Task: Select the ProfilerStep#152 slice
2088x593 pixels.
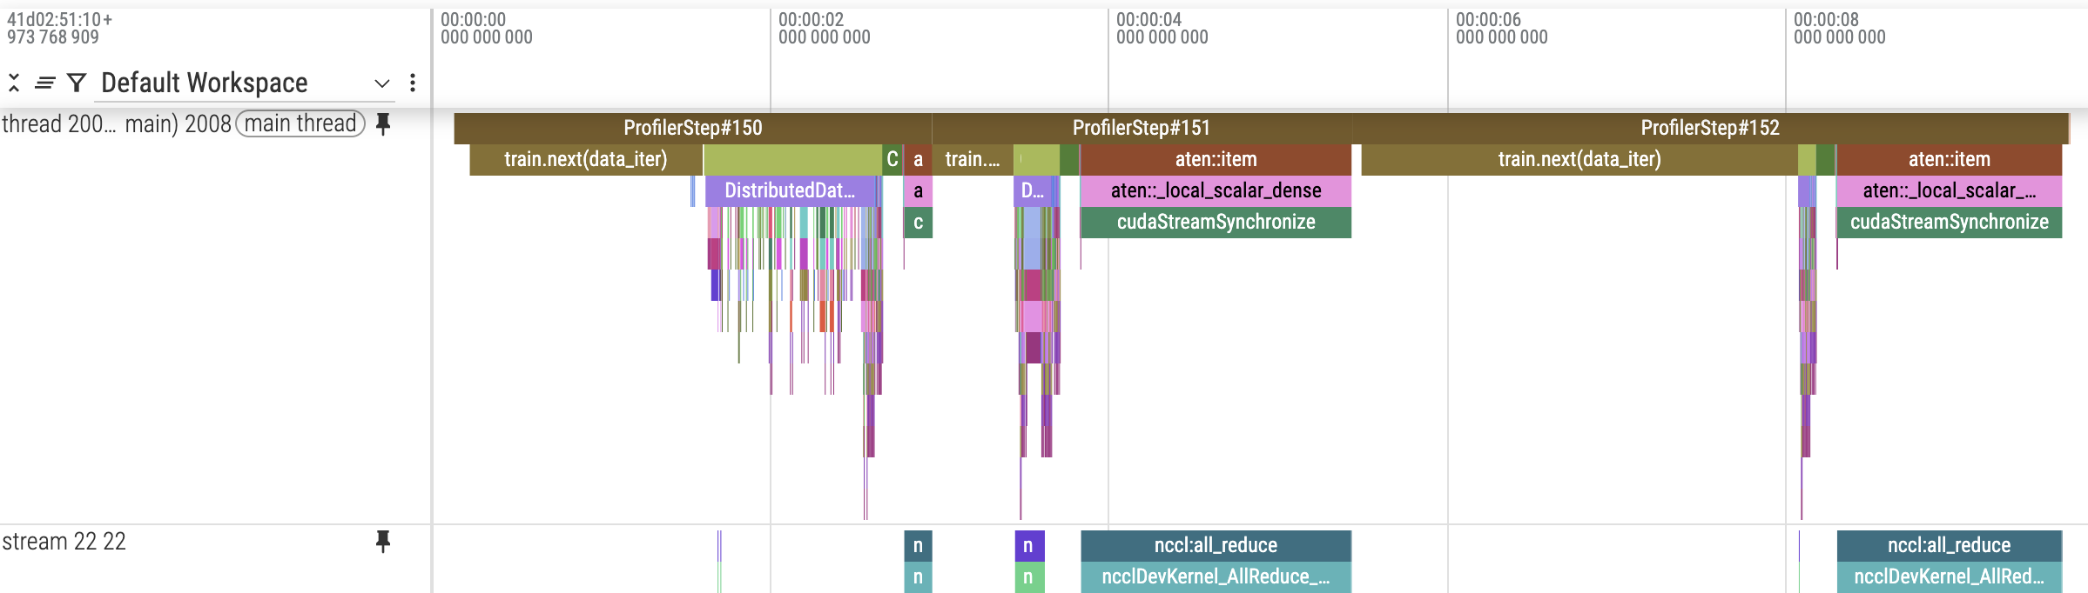Action: pyautogui.click(x=1709, y=128)
